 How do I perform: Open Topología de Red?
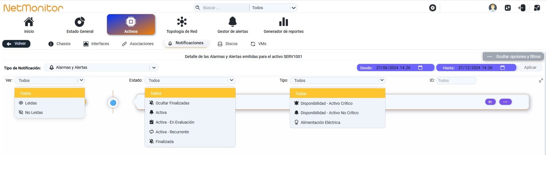coord(182,25)
